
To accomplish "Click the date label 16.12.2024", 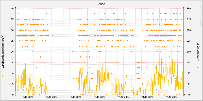I will (x=27, y=97).
